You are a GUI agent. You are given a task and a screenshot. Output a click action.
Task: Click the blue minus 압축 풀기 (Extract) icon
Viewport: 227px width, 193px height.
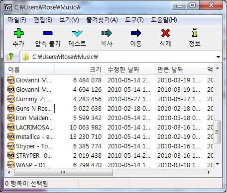48,33
